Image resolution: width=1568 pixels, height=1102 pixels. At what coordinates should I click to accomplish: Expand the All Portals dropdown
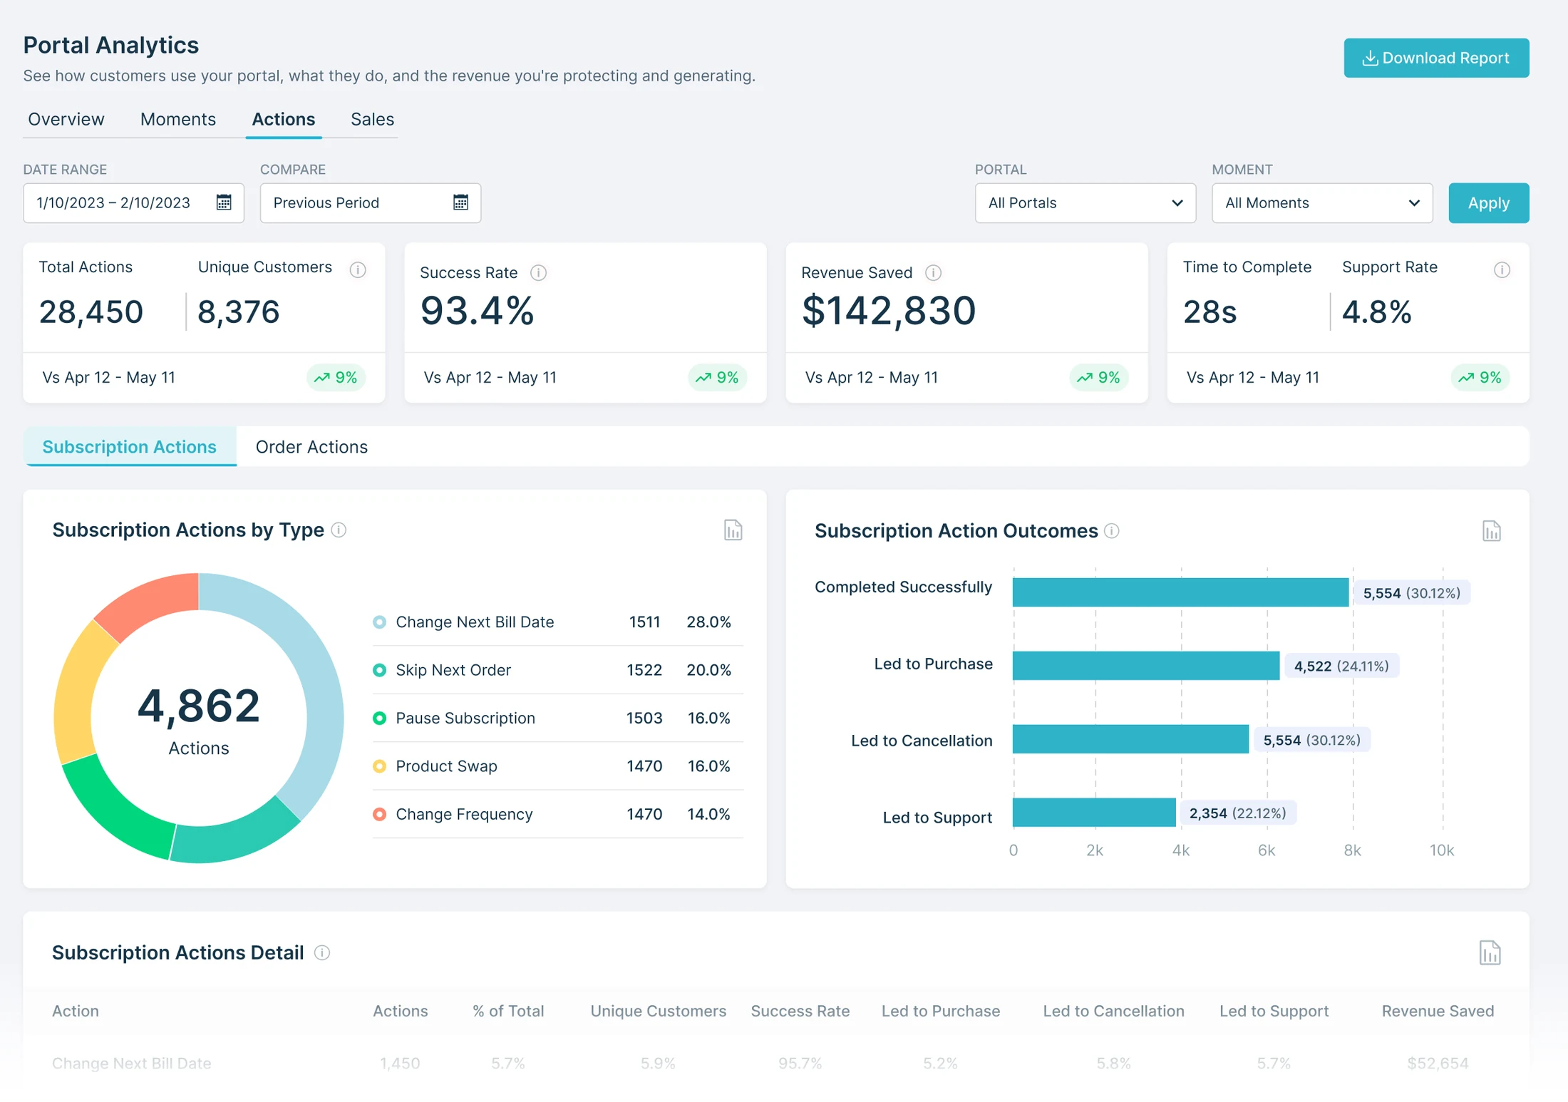click(x=1085, y=202)
